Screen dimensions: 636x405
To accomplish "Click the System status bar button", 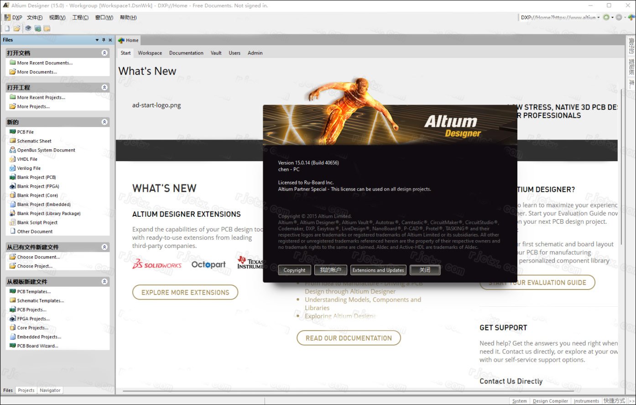I will coord(519,401).
